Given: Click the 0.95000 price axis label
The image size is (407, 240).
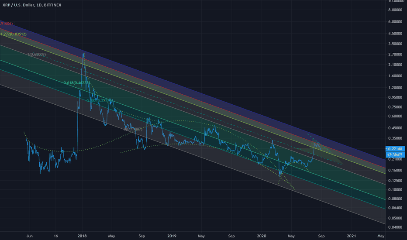Looking at the screenshot, I should coord(395,97).
